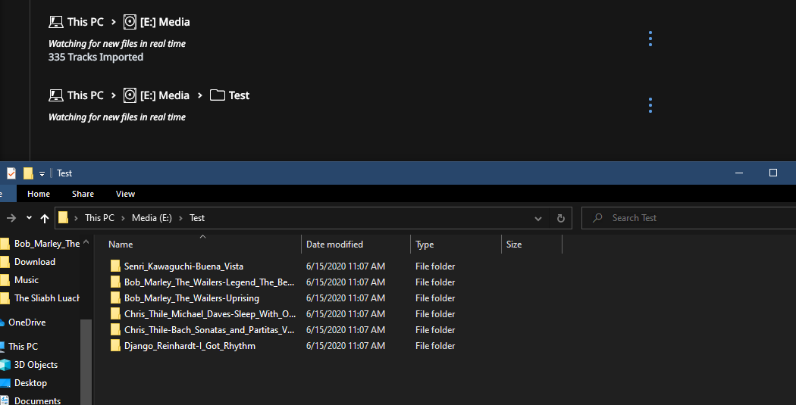Open address bar previous locations dropdown
Screen dimensions: 796x405
538,219
